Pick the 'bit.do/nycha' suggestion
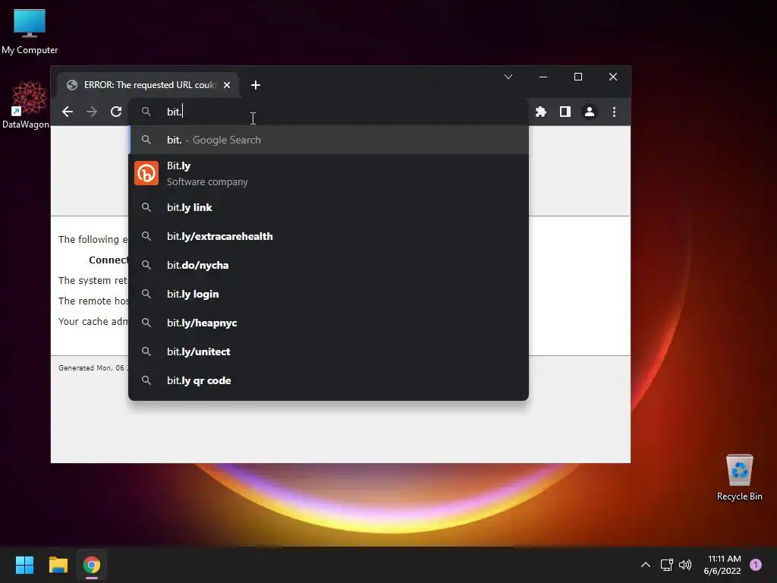777x583 pixels. (x=328, y=265)
